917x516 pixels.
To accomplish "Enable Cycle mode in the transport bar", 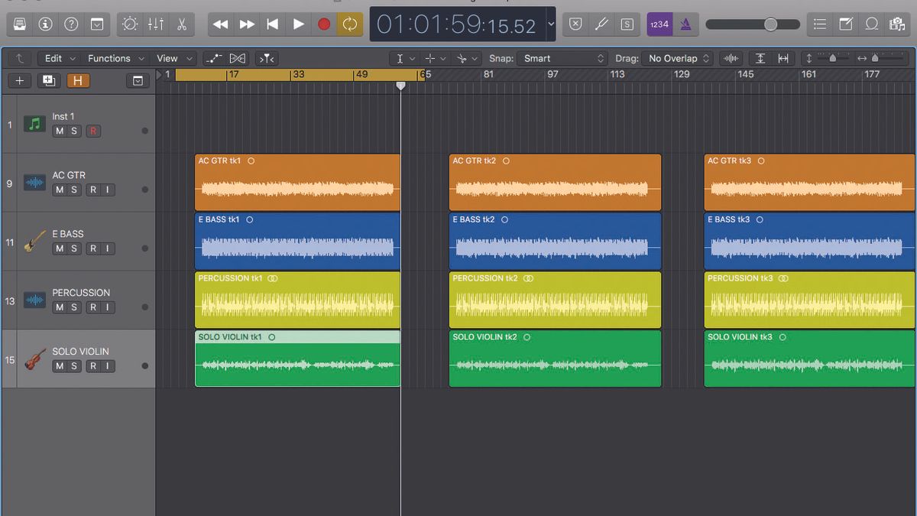I will point(350,24).
